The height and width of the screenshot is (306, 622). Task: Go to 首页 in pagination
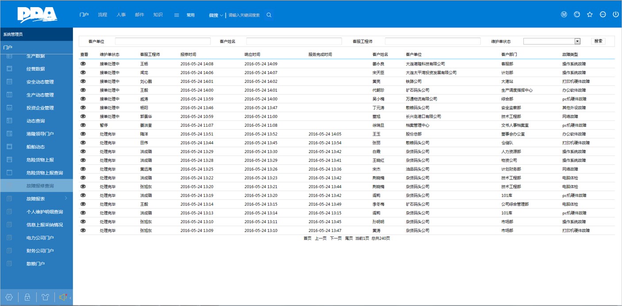[x=307, y=238]
